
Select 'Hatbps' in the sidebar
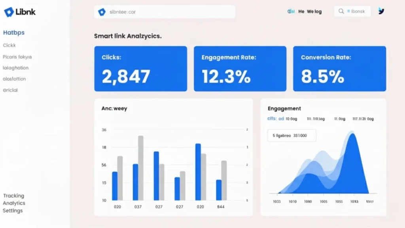[13, 32]
